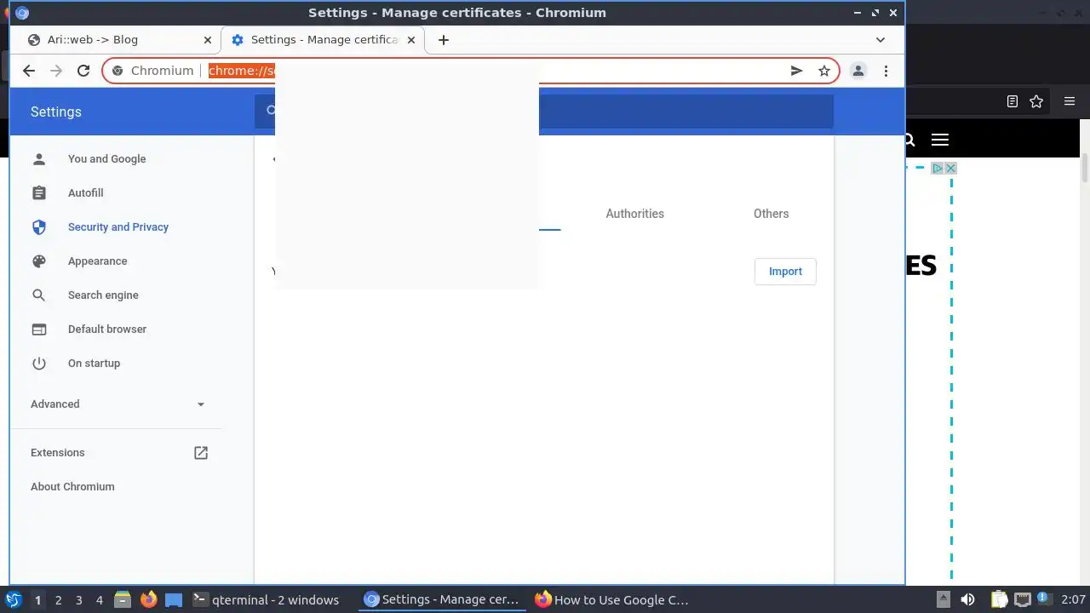Open the Search engine settings section
Screen dimensions: 1090x613
103,295
